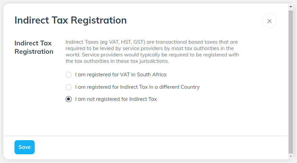Click the word 'Save' on the blue button
Viewport: 297px width, 163px height.
coord(25,147)
